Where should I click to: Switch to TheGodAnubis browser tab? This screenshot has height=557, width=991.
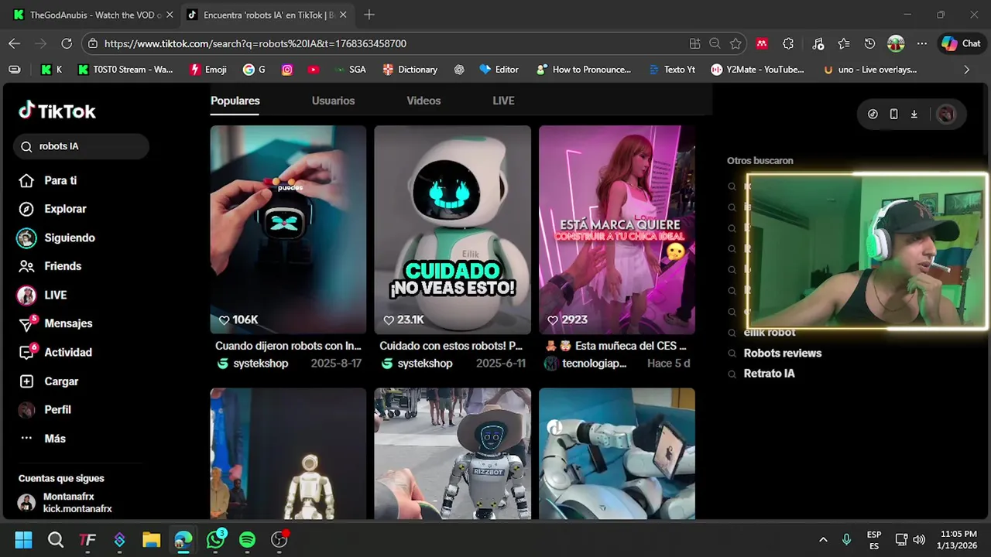[x=92, y=15]
